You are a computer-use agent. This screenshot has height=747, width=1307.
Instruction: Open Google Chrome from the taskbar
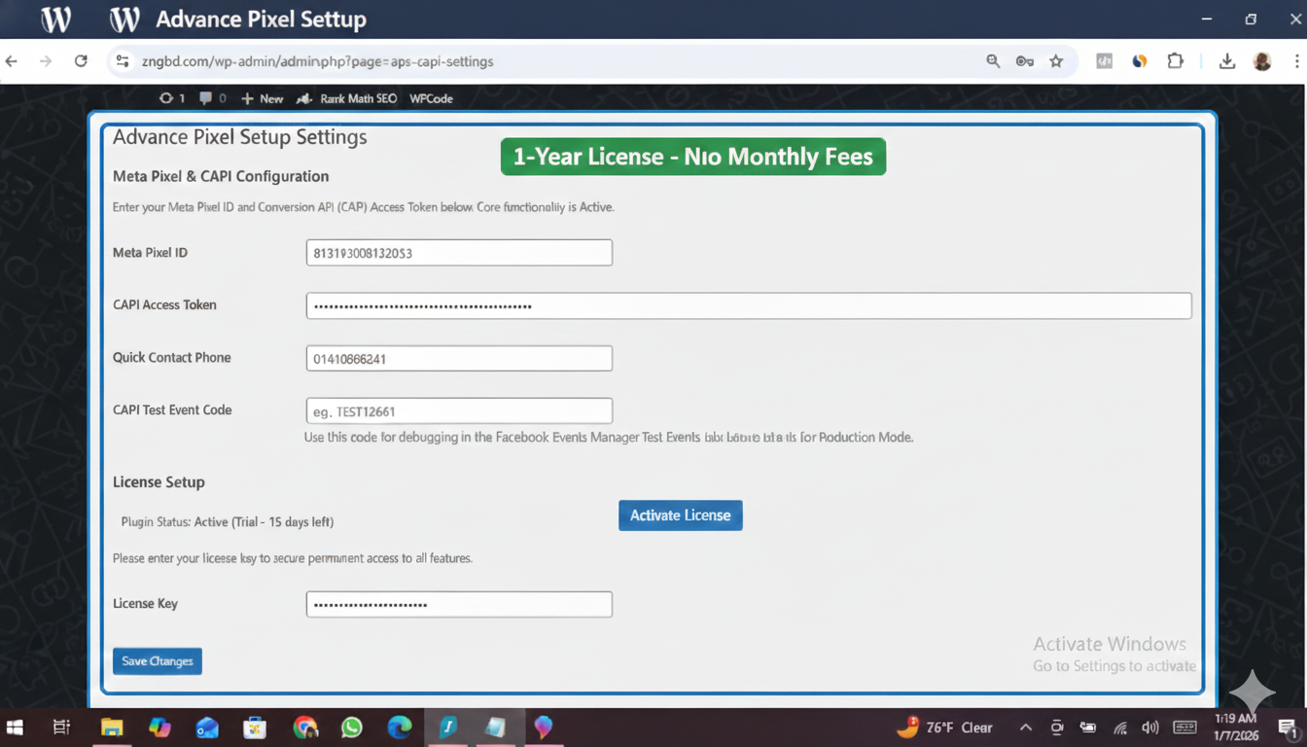pyautogui.click(x=305, y=728)
